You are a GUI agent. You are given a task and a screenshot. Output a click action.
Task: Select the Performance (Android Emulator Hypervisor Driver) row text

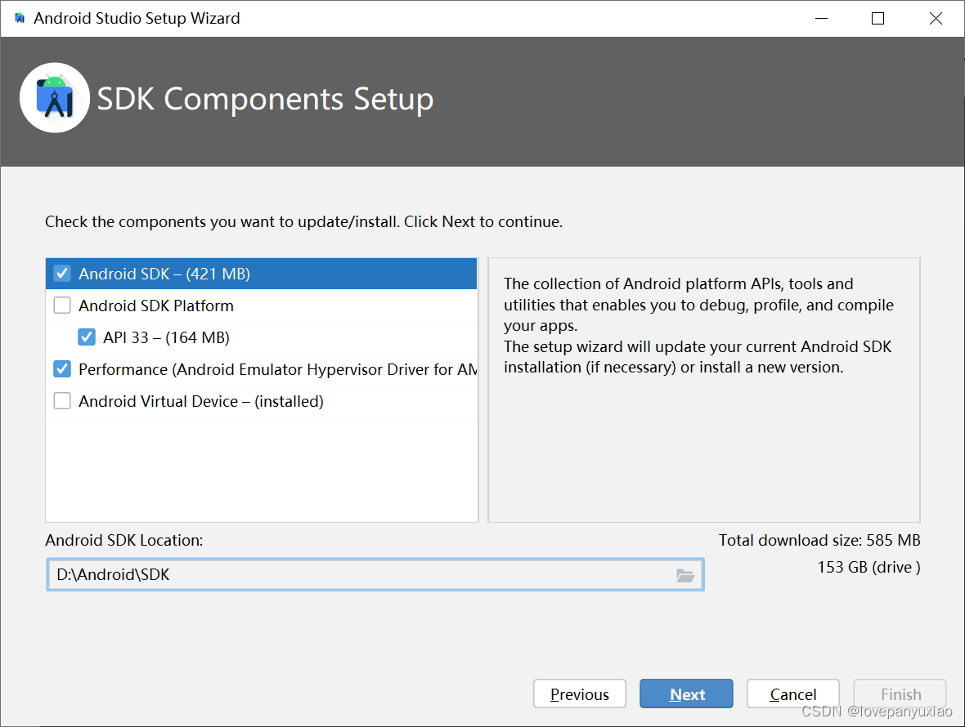click(277, 369)
